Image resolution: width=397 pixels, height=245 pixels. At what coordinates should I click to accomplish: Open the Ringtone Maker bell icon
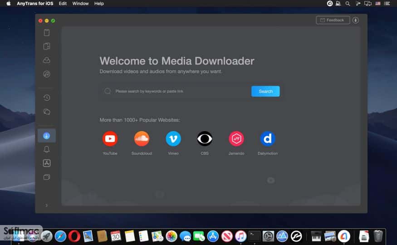coord(47,149)
